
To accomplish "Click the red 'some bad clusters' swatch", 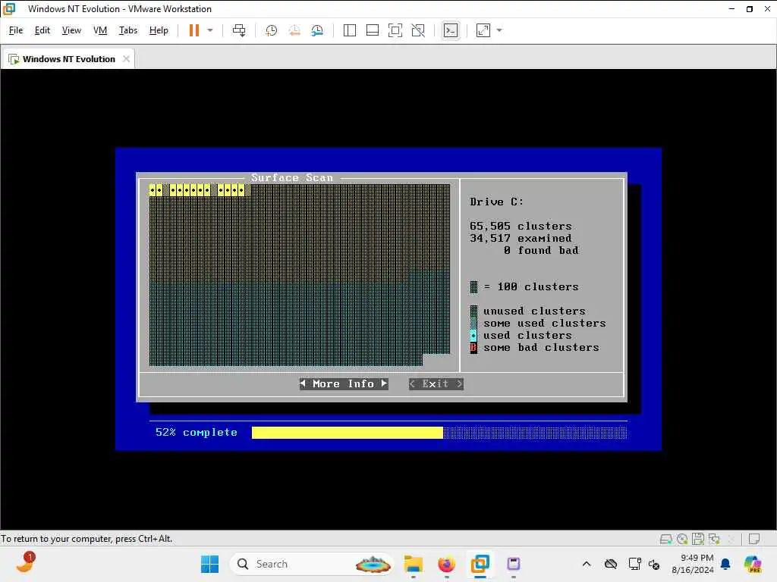I will click(x=473, y=348).
